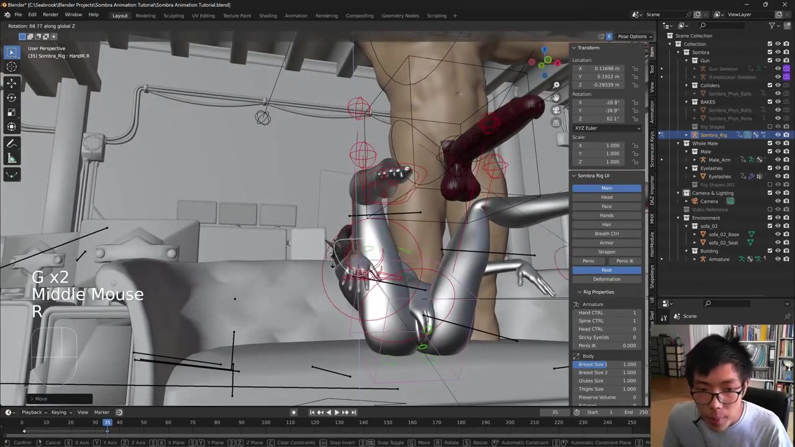Viewport: 795px width, 447px height.
Task: Adjust the Hand CTRL slider
Action: pyautogui.click(x=607, y=313)
